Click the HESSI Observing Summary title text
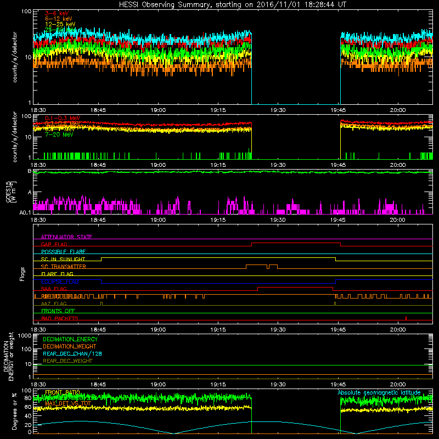Screen dimensions: 439x439 232,5
